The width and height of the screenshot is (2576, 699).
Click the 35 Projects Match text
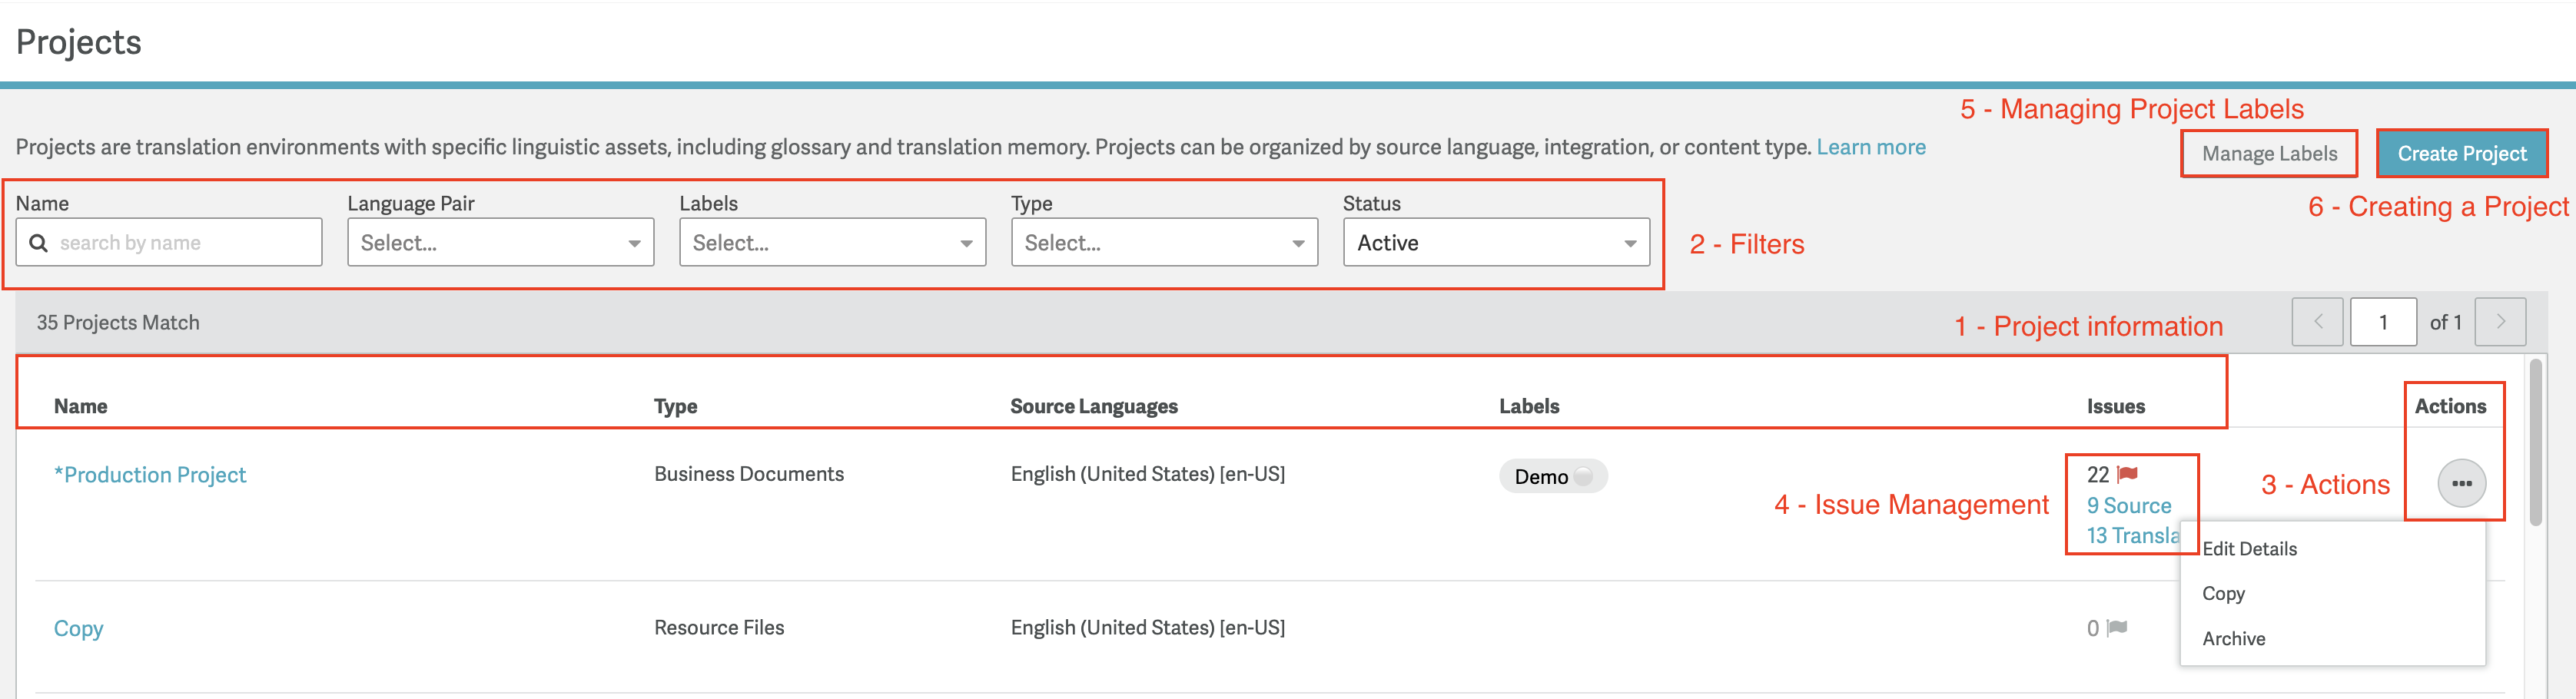point(118,323)
